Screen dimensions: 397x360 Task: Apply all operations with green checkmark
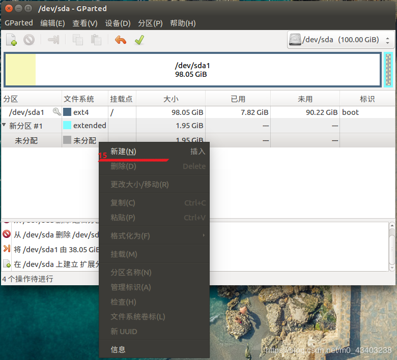tap(139, 40)
